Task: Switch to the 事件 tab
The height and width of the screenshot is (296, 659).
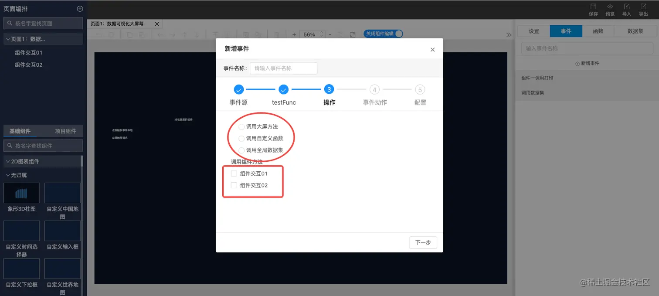Action: coord(566,31)
